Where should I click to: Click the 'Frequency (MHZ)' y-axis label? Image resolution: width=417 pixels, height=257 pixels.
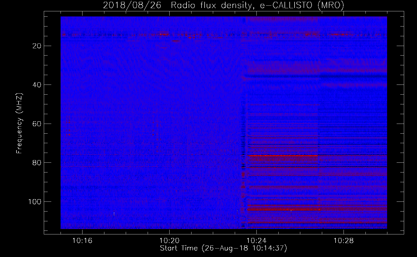(19, 123)
